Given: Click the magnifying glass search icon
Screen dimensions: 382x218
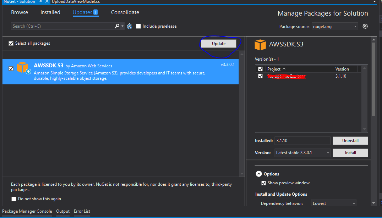Looking at the screenshot, I should point(117,26).
